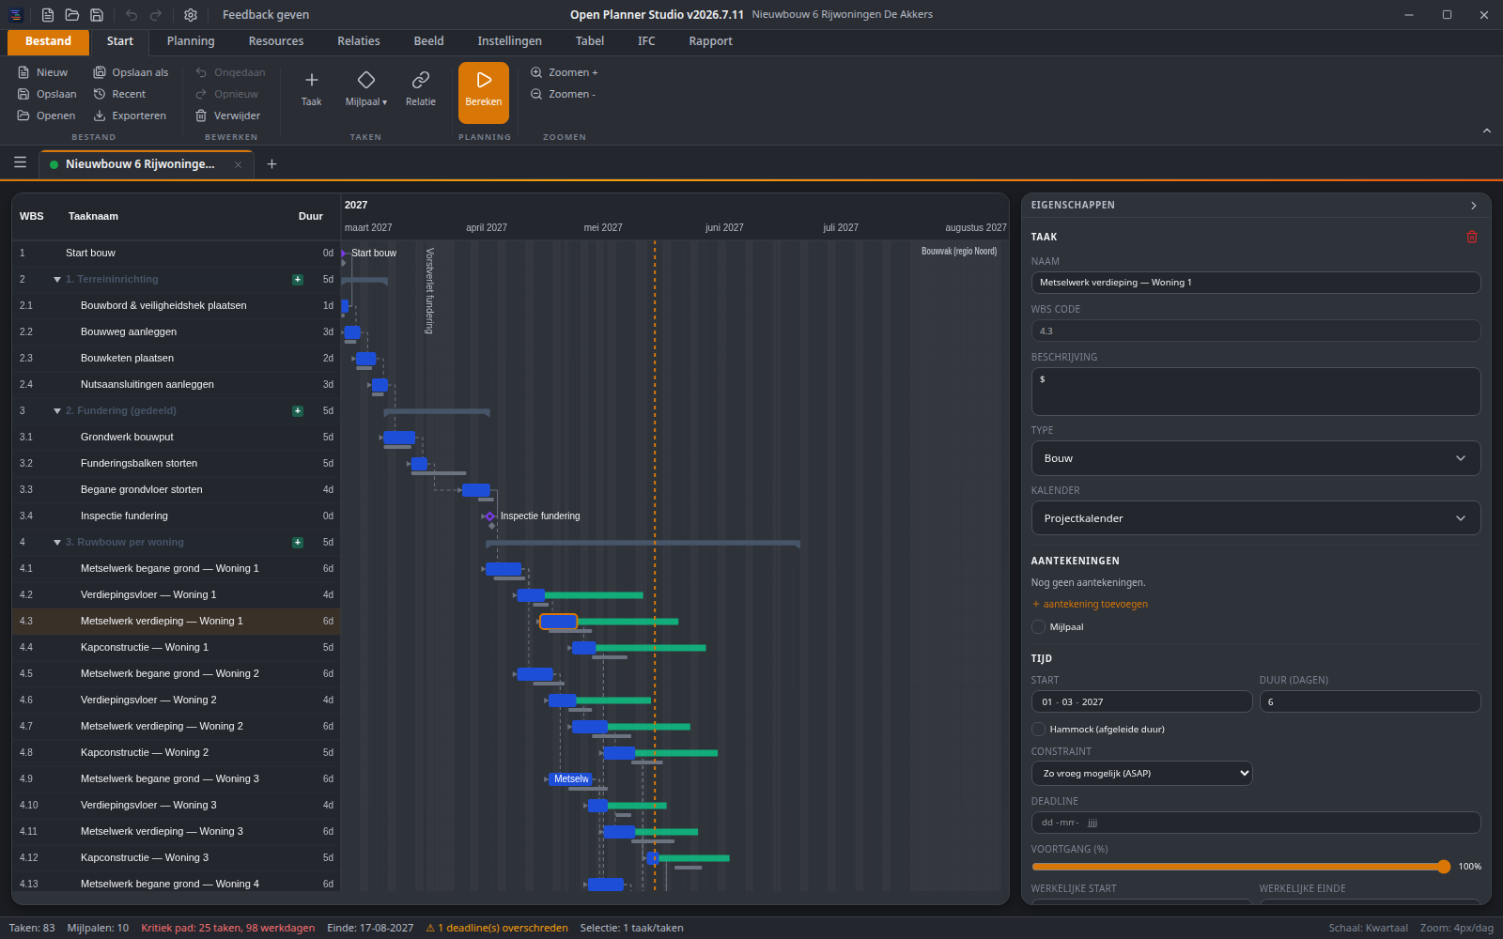The image size is (1503, 939).
Task: Toggle Hammock (afgeleide duur) checkbox
Action: pyautogui.click(x=1038, y=730)
